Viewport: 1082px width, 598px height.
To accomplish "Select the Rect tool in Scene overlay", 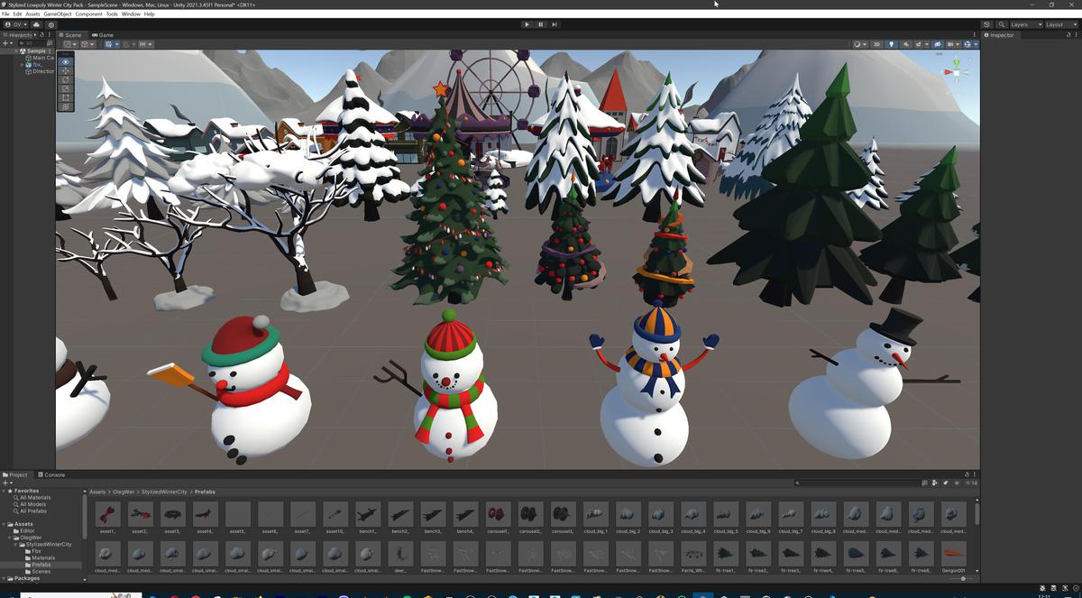I will (65, 97).
